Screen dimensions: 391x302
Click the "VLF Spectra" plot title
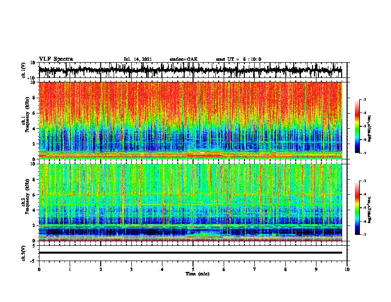point(56,59)
